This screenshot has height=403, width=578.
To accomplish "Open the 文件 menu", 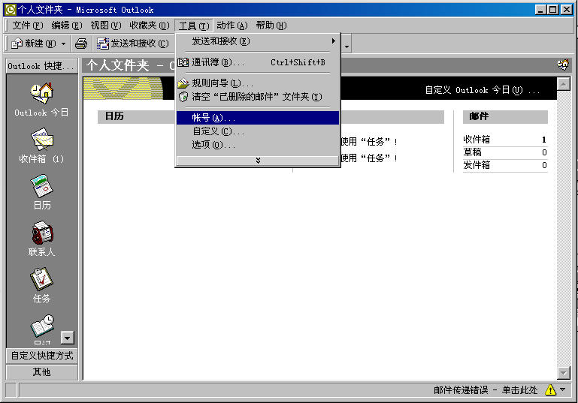I will [28, 26].
